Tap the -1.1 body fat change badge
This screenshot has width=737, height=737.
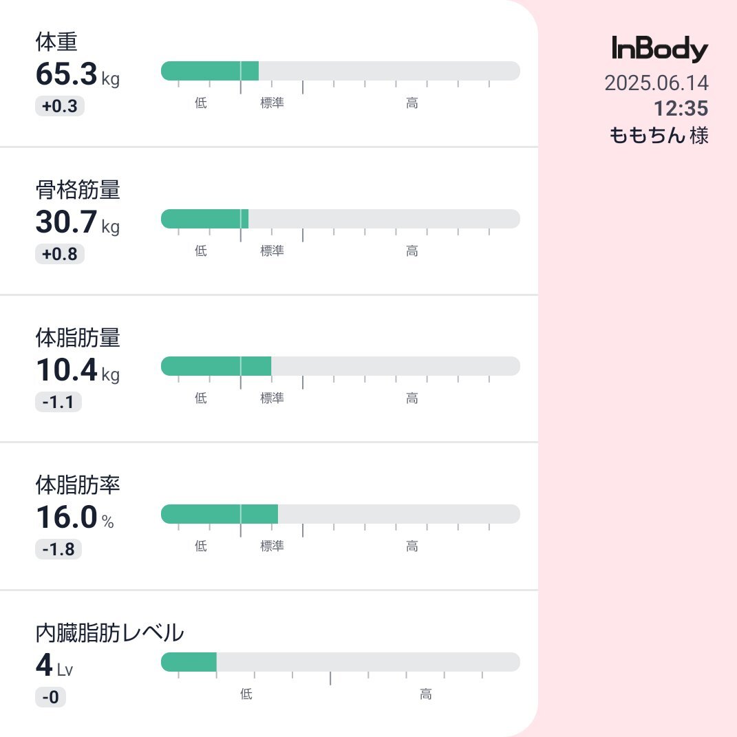pos(58,402)
